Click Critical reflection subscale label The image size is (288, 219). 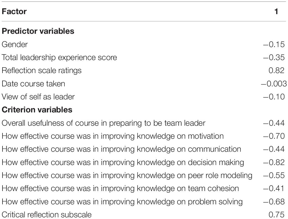tap(46, 215)
